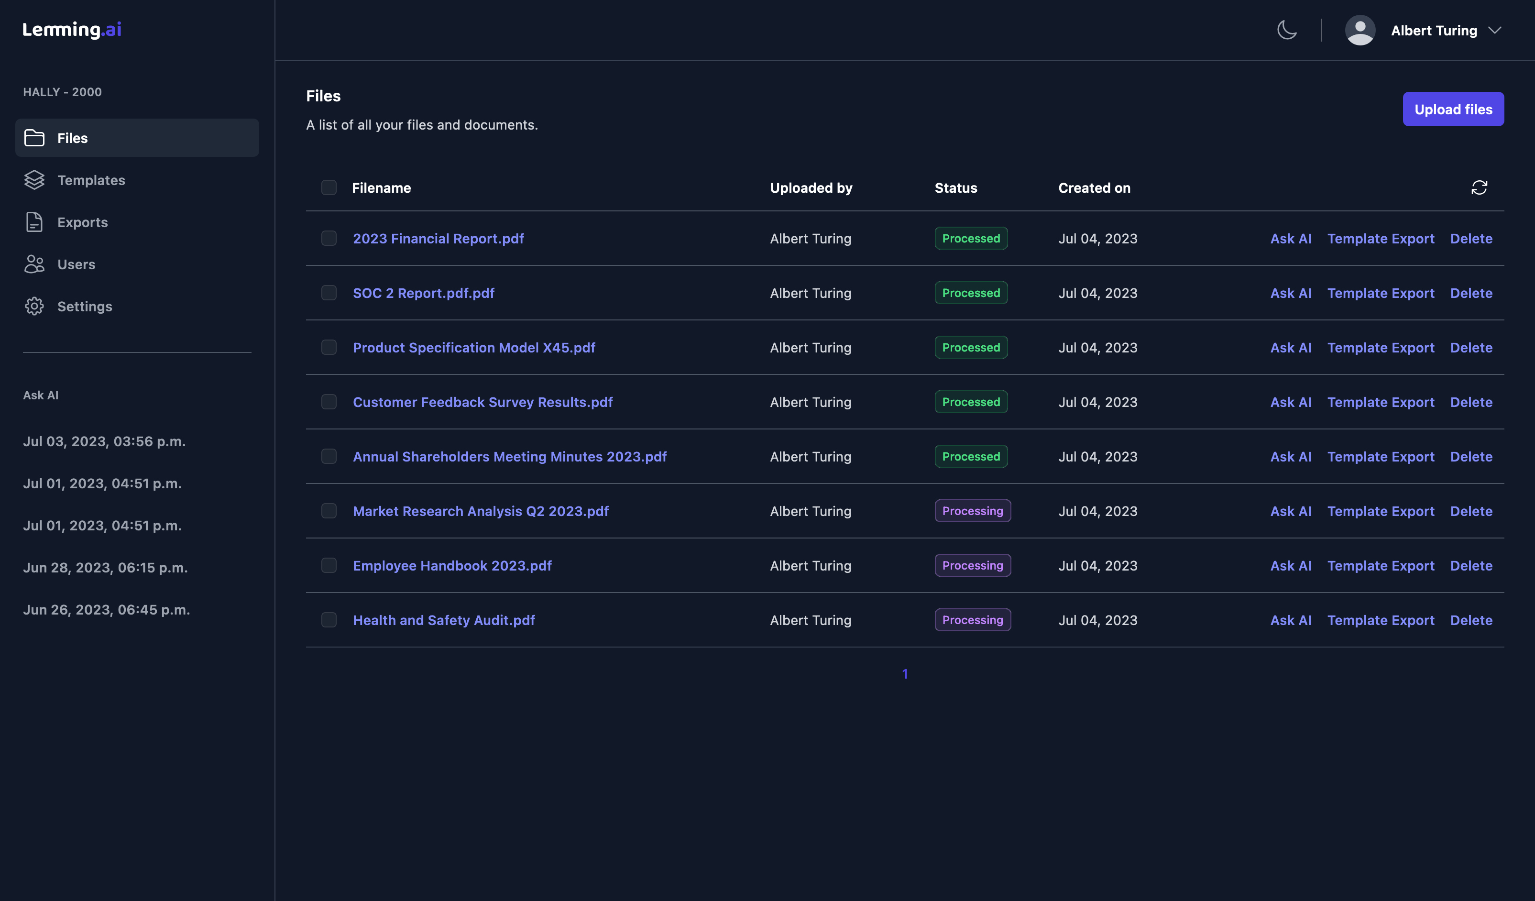Open the Files section label in the sidebar

[x=73, y=138]
